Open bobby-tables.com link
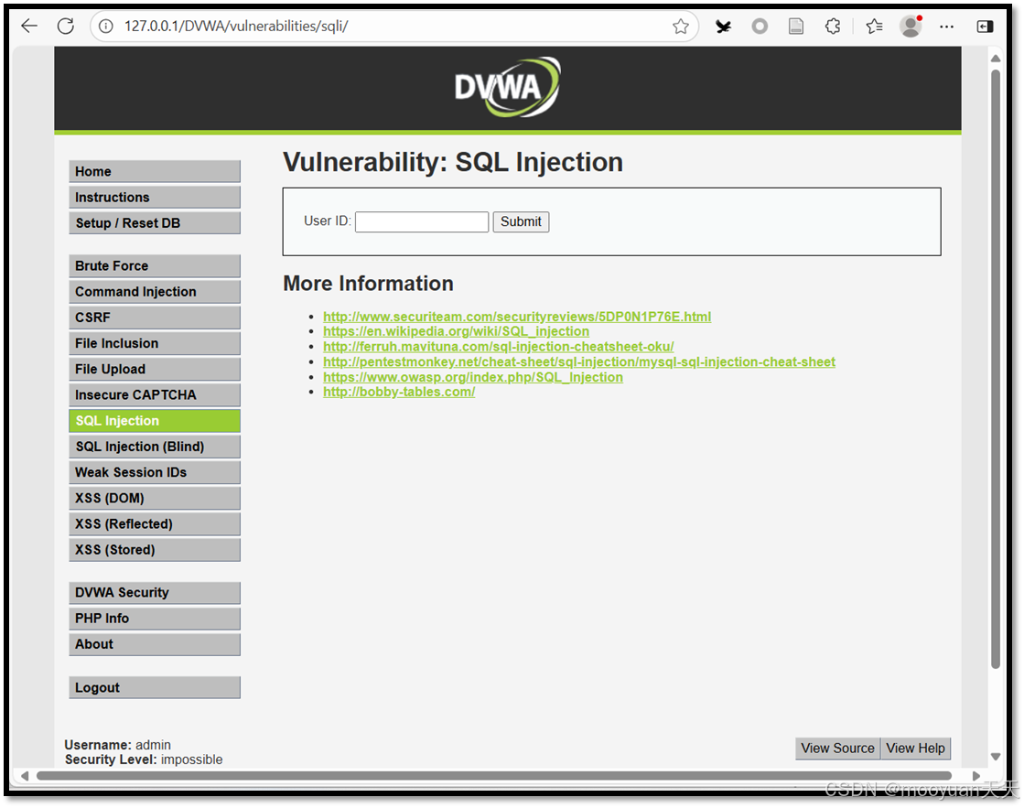The width and height of the screenshot is (1024, 808). pyautogui.click(x=399, y=392)
